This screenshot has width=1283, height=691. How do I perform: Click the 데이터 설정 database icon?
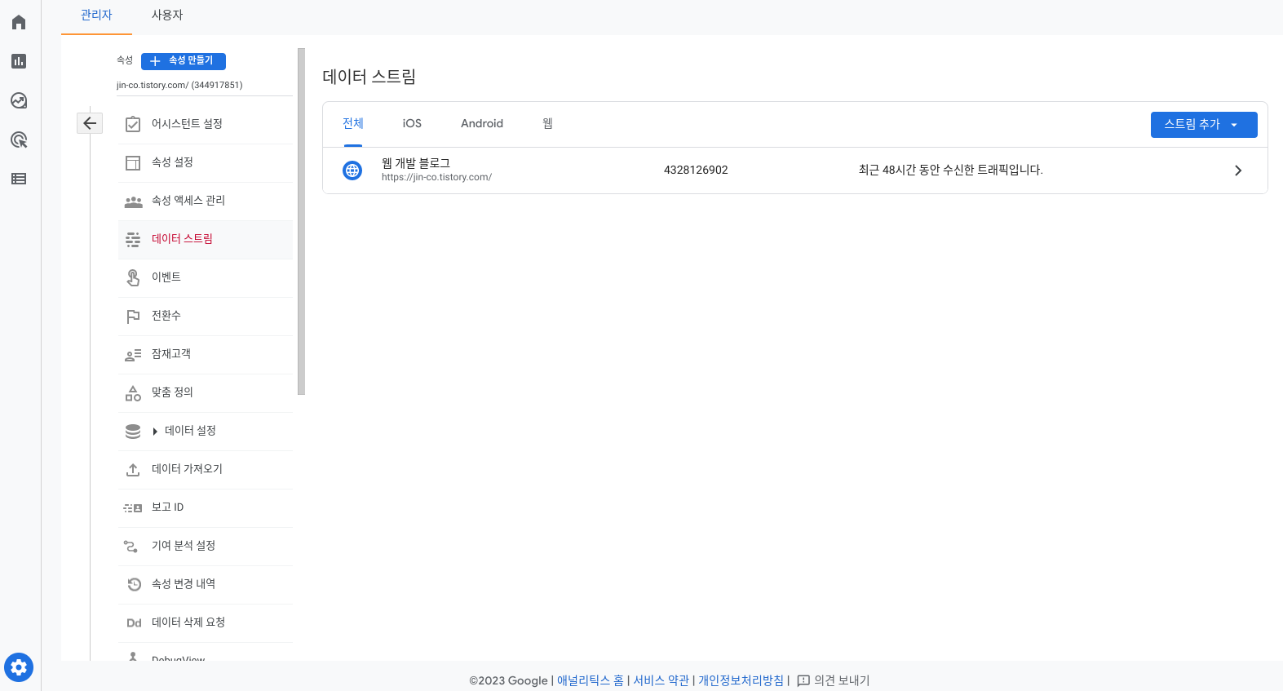point(133,431)
